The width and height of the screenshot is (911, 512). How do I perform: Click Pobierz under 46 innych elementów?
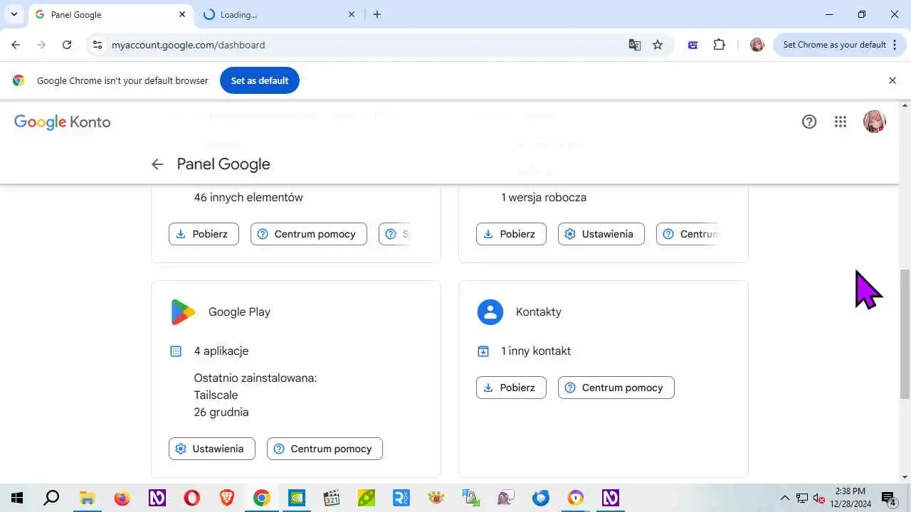tap(204, 234)
